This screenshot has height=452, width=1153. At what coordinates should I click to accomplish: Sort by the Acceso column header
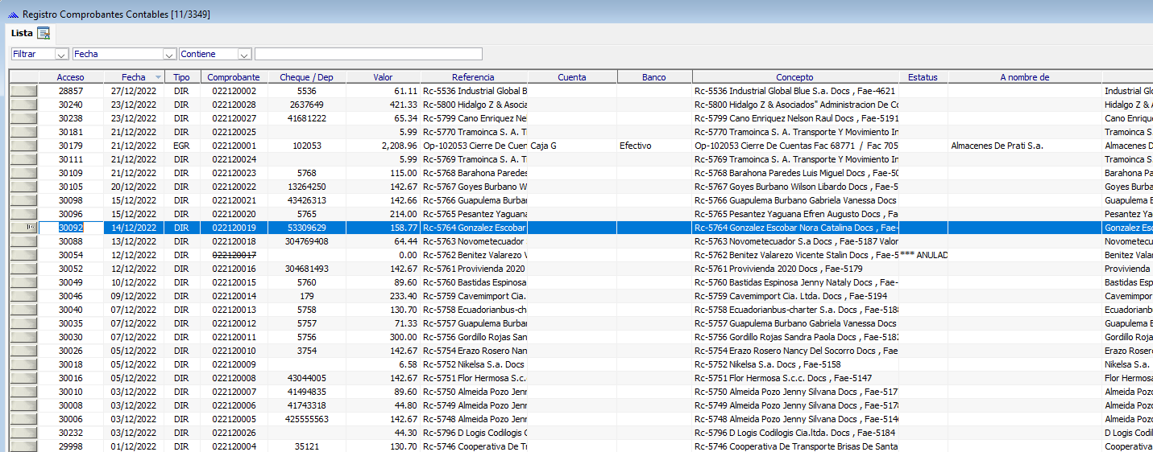(71, 77)
